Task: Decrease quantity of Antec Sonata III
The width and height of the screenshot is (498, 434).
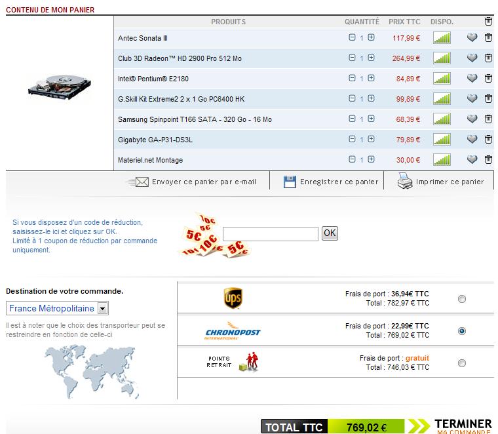Action: tap(352, 37)
